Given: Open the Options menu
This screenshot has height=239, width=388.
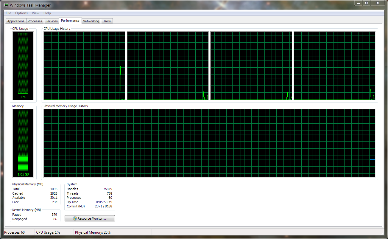Looking at the screenshot, I should coord(21,13).
